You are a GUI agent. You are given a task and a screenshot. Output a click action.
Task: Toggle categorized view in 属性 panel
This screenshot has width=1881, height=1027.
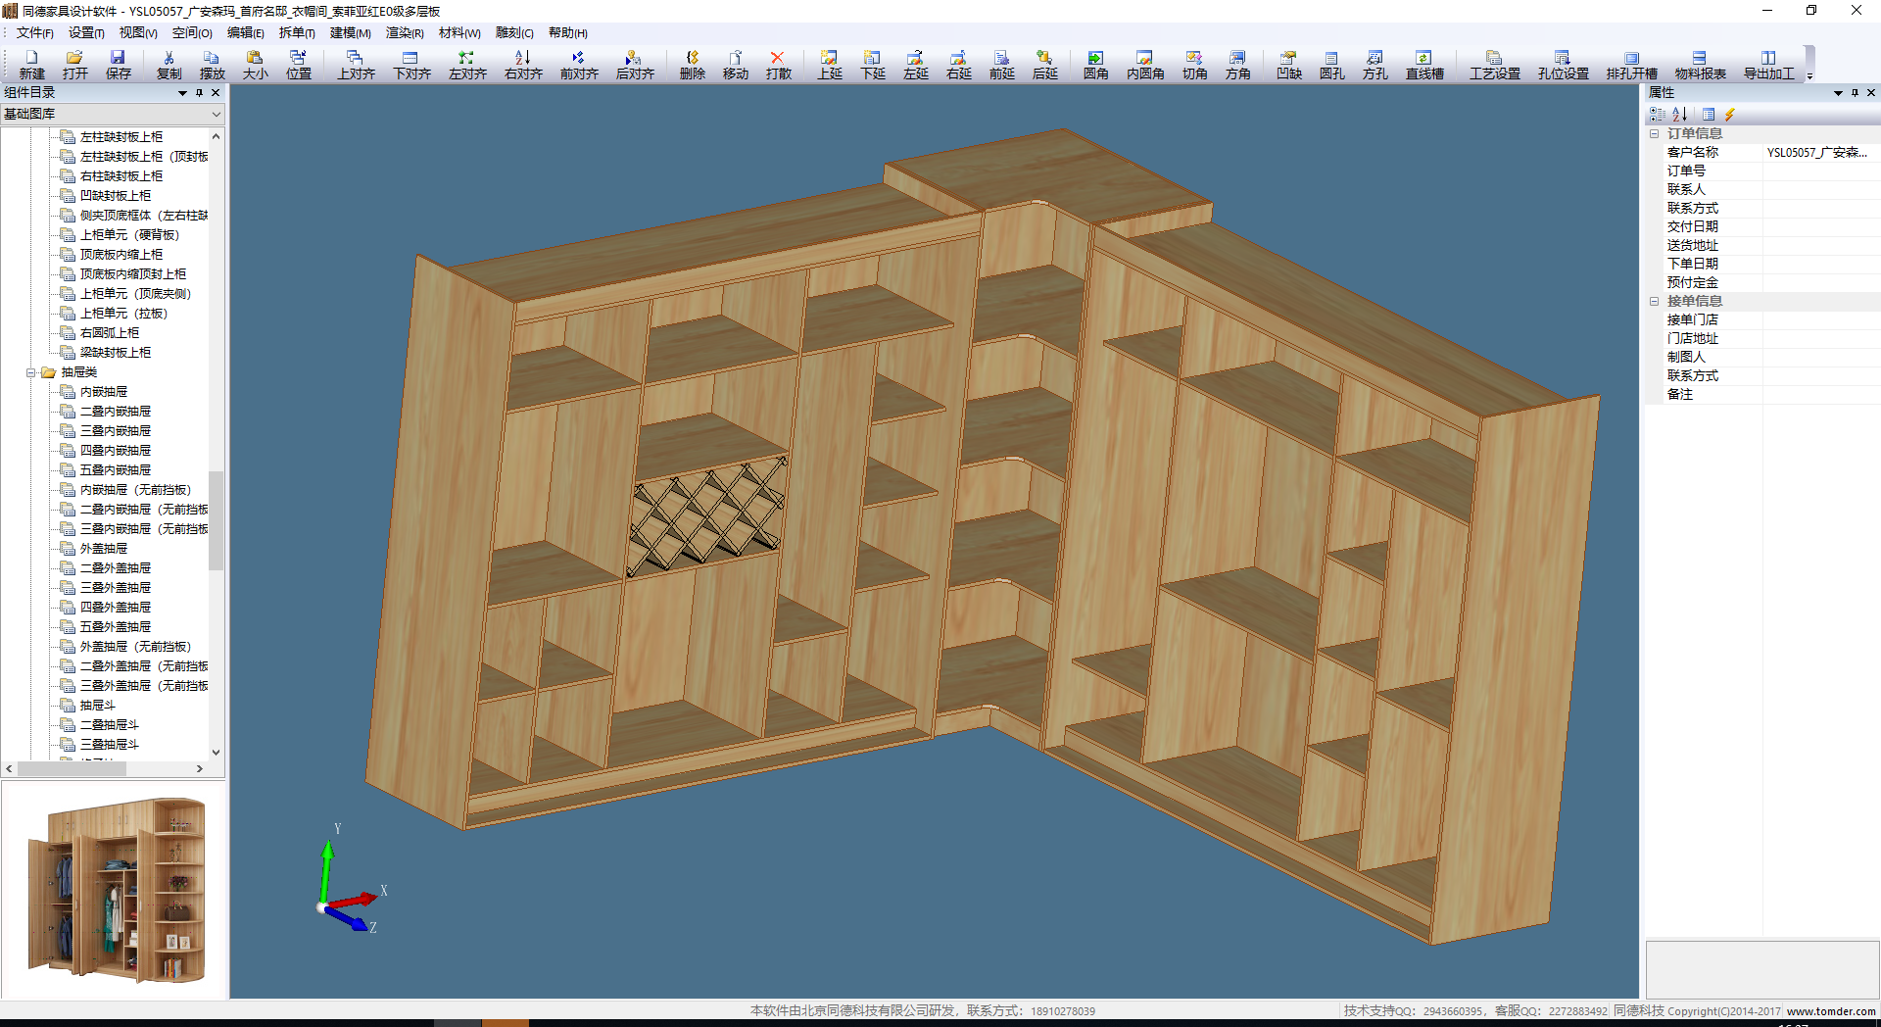point(1658,115)
